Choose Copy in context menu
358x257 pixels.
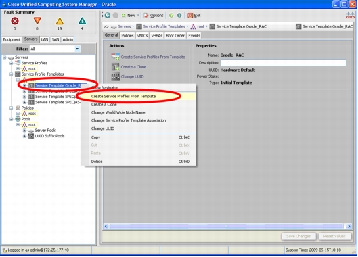[x=139, y=137]
